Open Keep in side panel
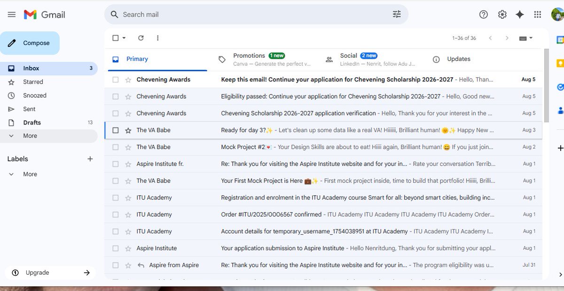564x291 pixels. (x=560, y=63)
